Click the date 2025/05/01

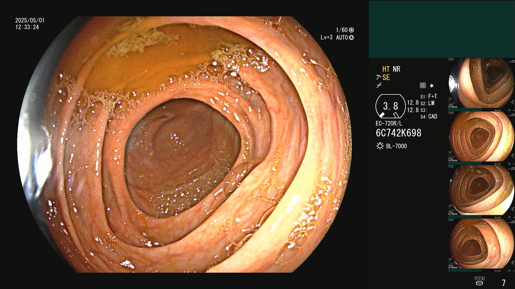point(30,20)
